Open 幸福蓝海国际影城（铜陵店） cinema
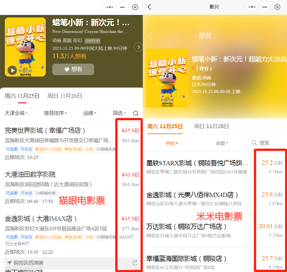 pos(186,258)
